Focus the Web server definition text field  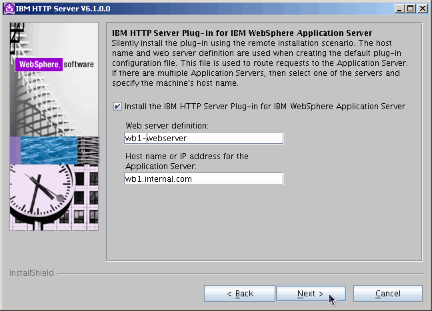[203, 138]
